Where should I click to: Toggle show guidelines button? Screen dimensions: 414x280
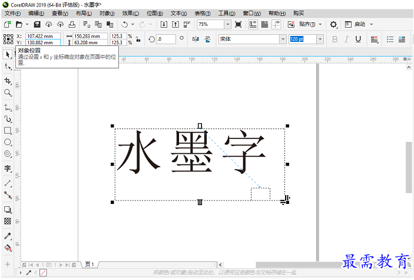point(276,24)
